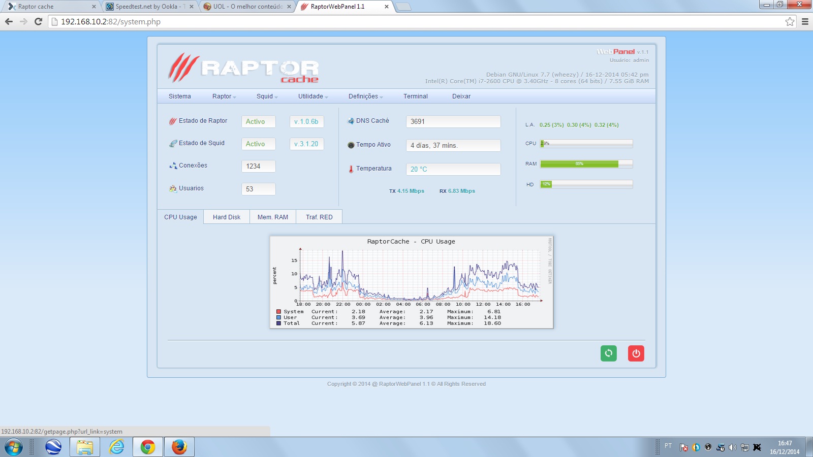Click the Conexões value 1234
This screenshot has height=457, width=813.
(259, 166)
